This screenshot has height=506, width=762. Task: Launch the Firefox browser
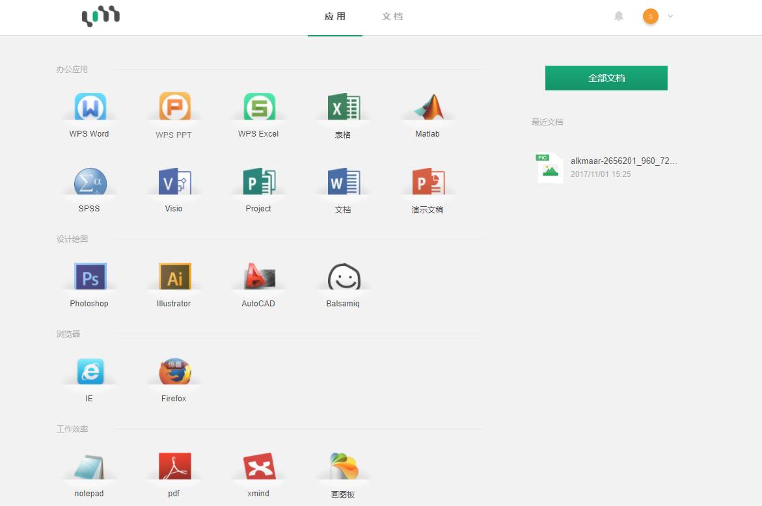[x=174, y=371]
